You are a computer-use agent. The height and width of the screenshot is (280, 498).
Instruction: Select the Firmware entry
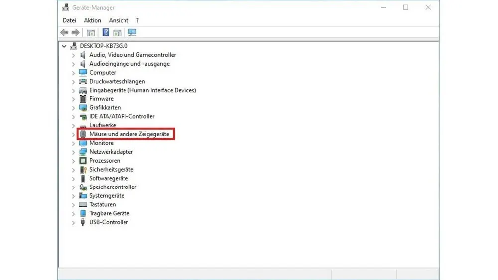(x=101, y=99)
